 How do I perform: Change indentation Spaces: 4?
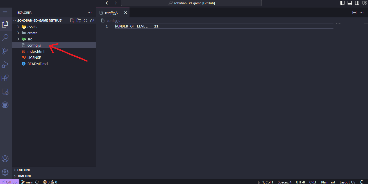(285, 182)
